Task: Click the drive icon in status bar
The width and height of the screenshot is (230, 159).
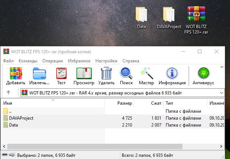Action: coord(5,155)
